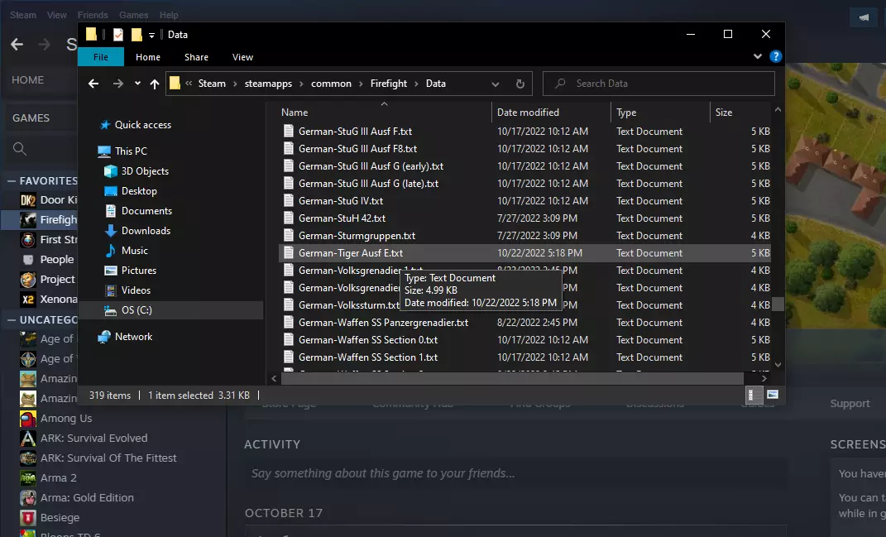Sort files by Date modified column
The height and width of the screenshot is (537, 886).
click(x=528, y=113)
